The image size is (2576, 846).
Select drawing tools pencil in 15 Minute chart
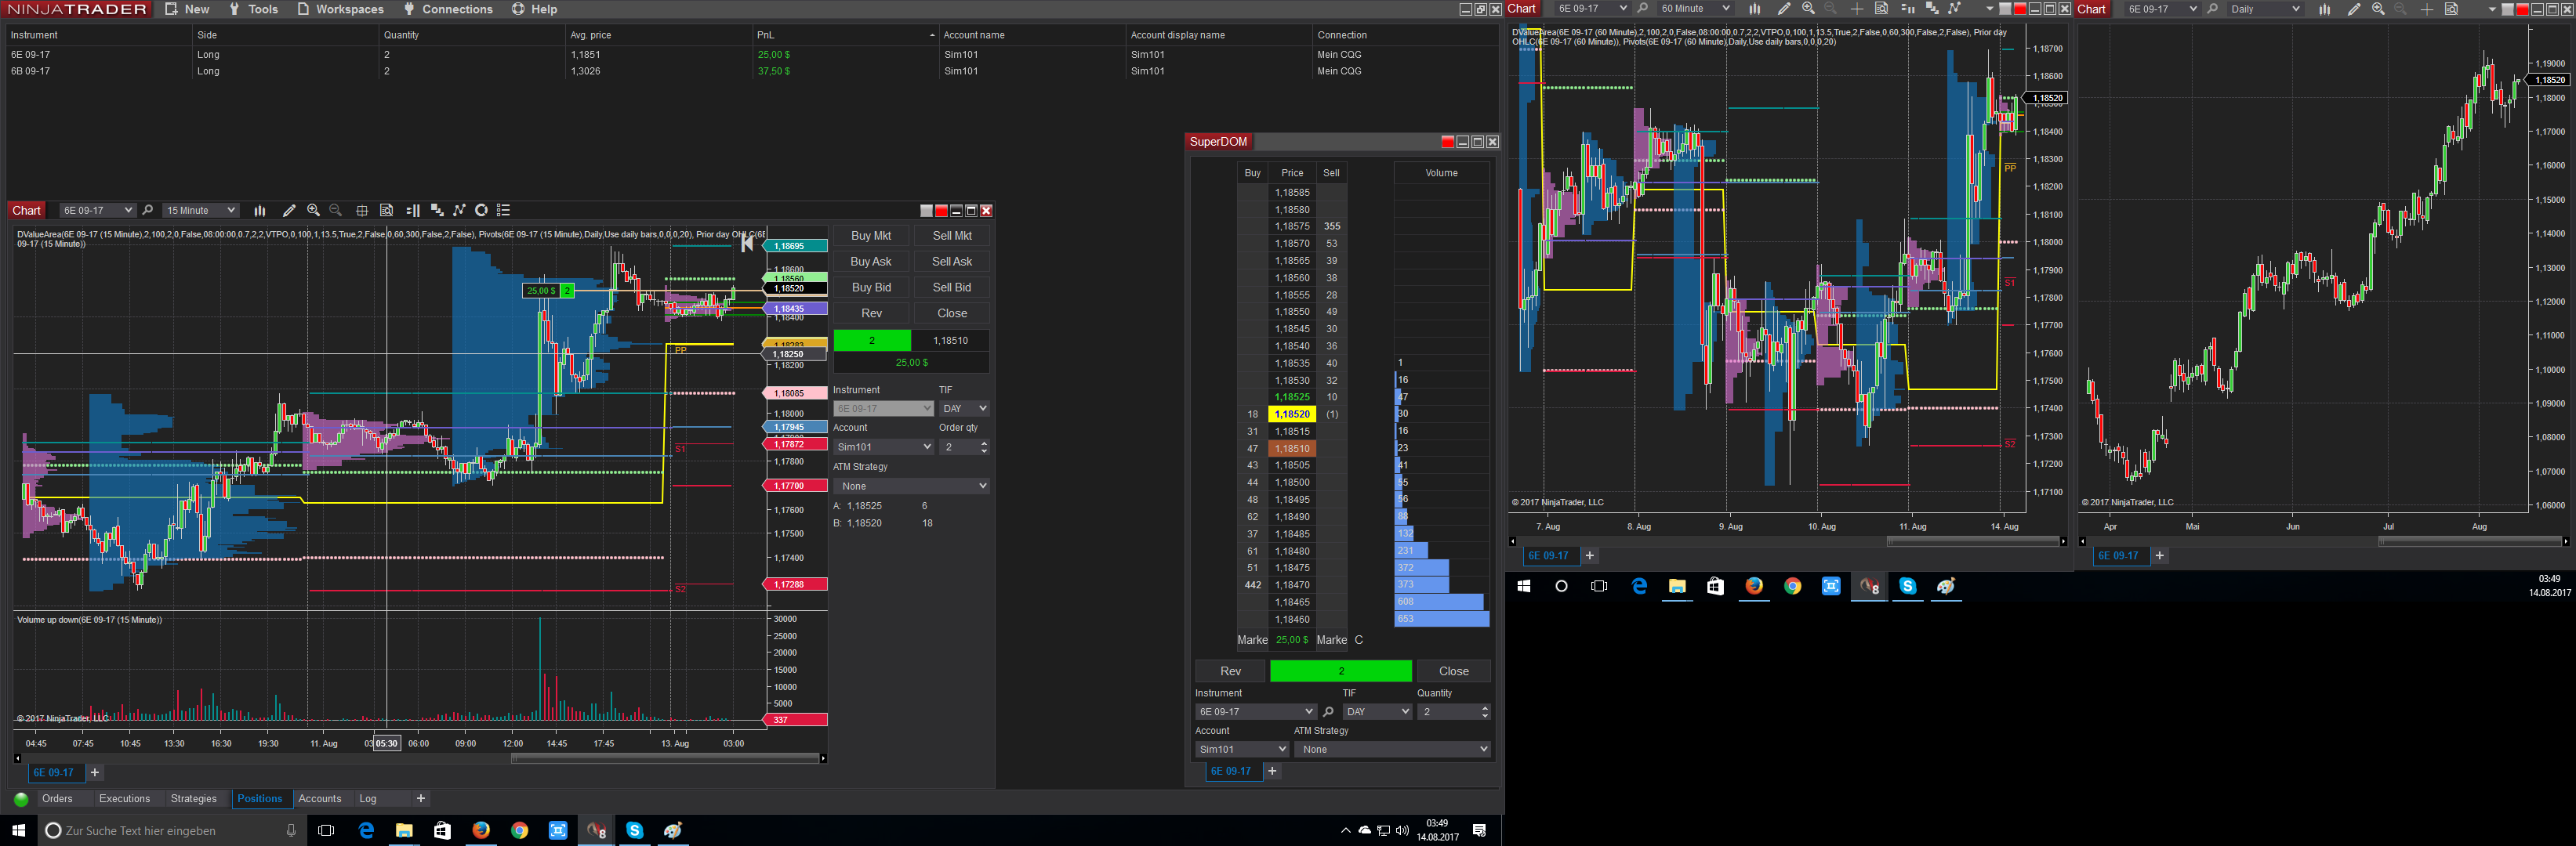coord(289,211)
